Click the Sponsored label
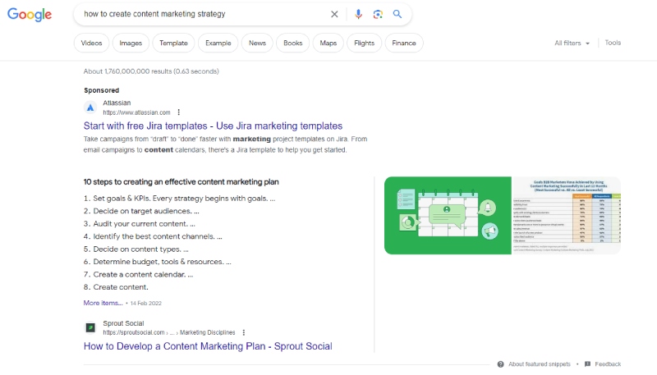Viewport: 657px width, 375px height. 101,90
